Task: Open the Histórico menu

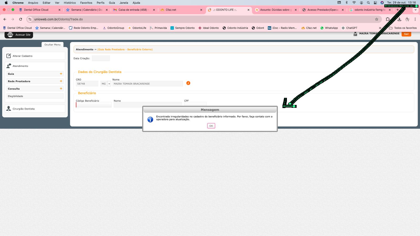Action: (70, 3)
